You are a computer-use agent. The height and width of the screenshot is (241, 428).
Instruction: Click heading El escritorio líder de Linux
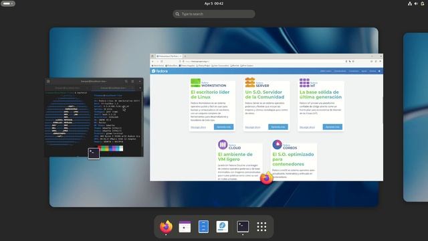210,94
